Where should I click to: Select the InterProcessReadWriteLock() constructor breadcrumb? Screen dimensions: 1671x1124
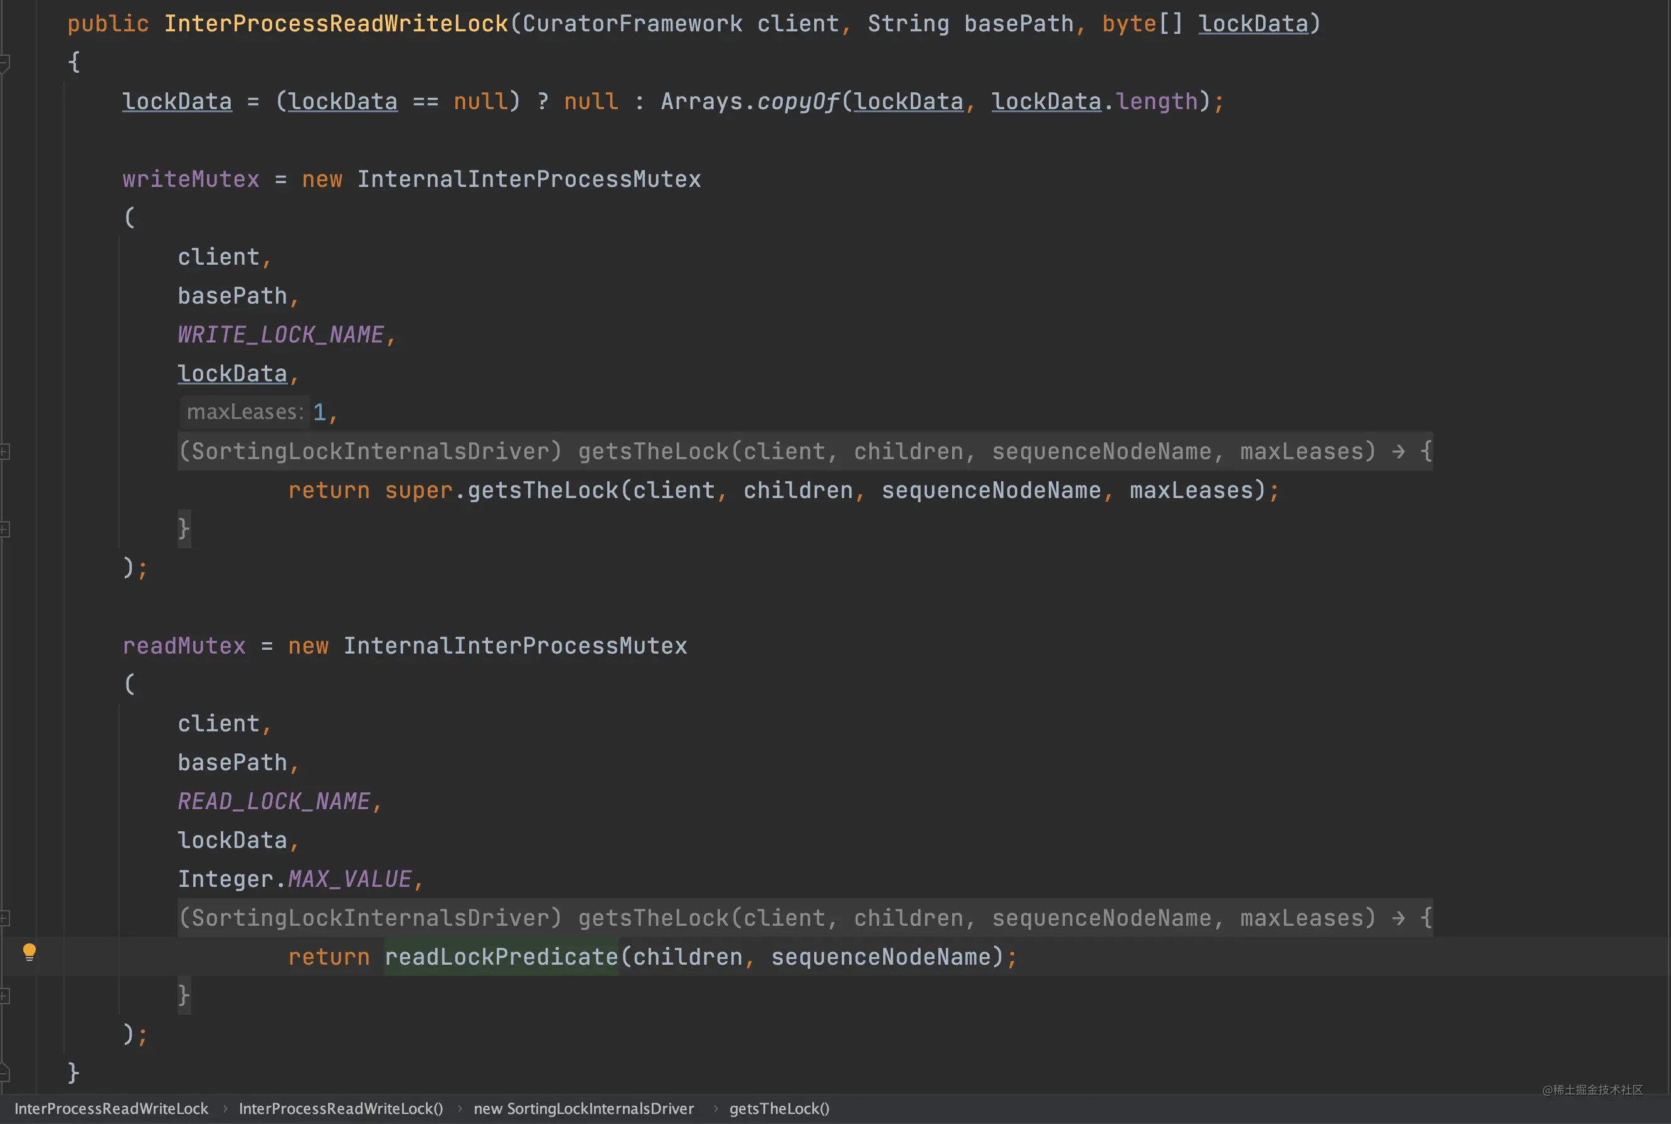(341, 1108)
